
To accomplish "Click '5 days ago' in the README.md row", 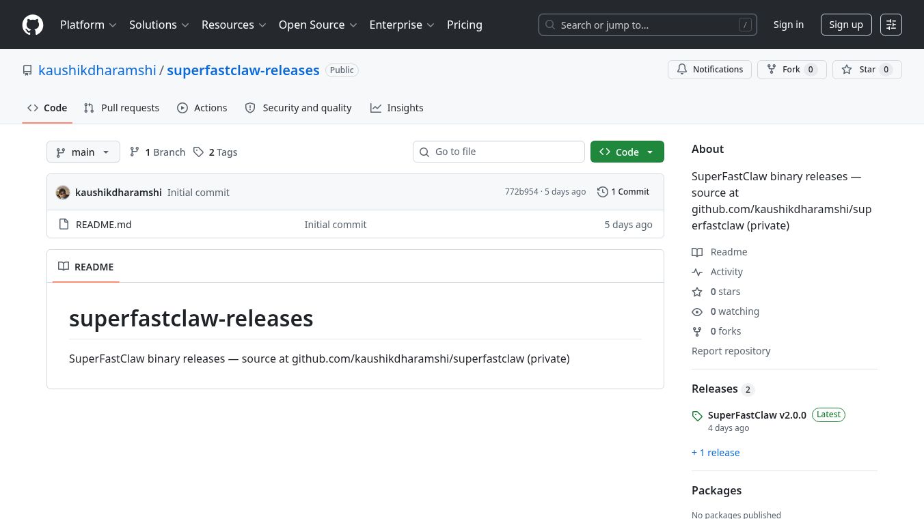I will click(628, 225).
